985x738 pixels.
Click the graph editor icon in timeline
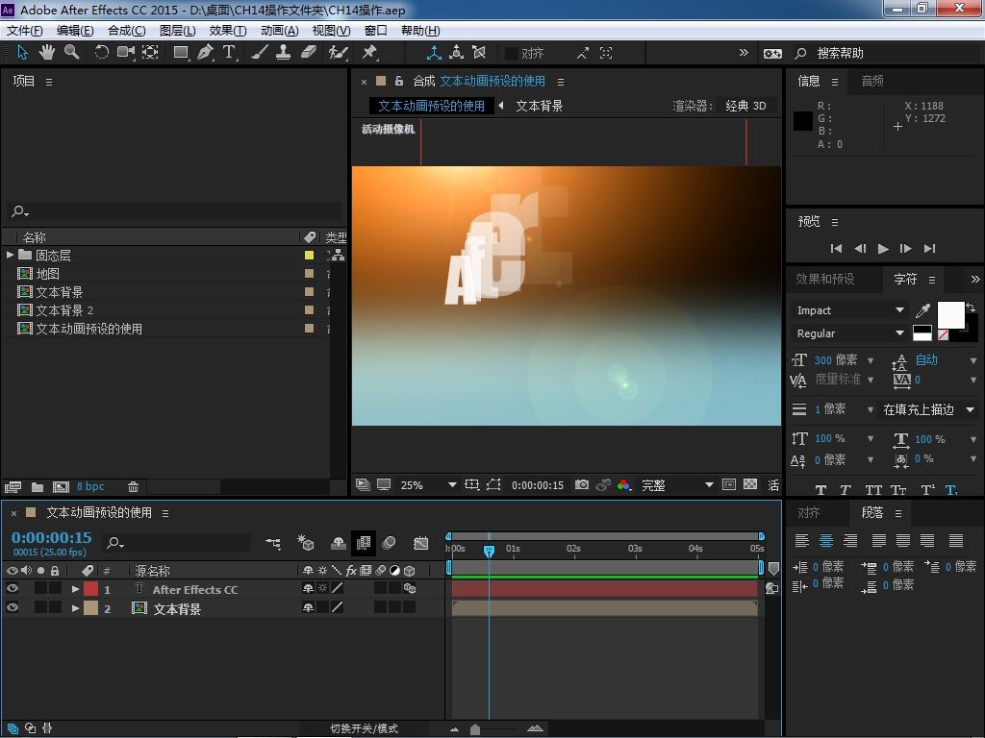(421, 543)
